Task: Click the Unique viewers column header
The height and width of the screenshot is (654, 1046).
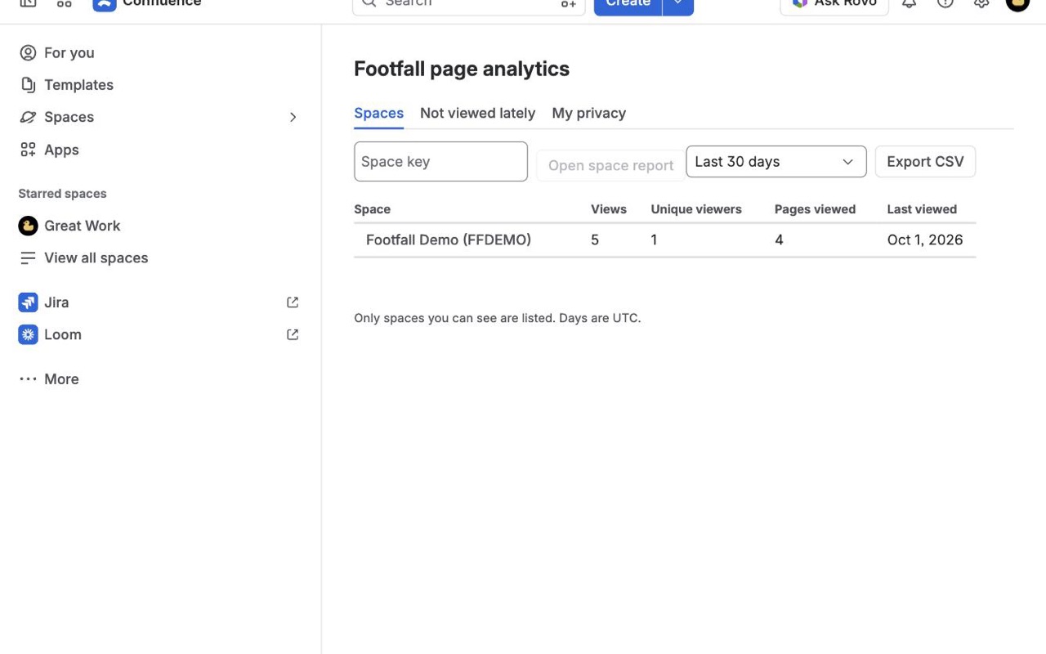Action: pos(696,209)
